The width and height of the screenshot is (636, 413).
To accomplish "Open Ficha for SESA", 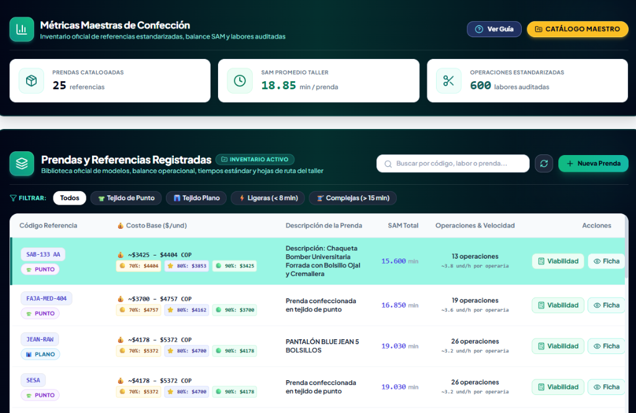I will point(606,387).
